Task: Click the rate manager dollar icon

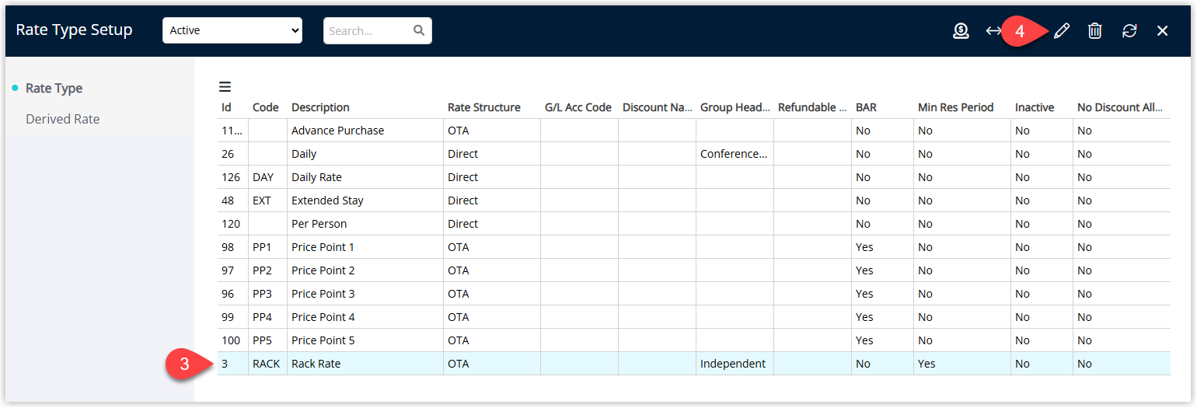Action: (961, 31)
